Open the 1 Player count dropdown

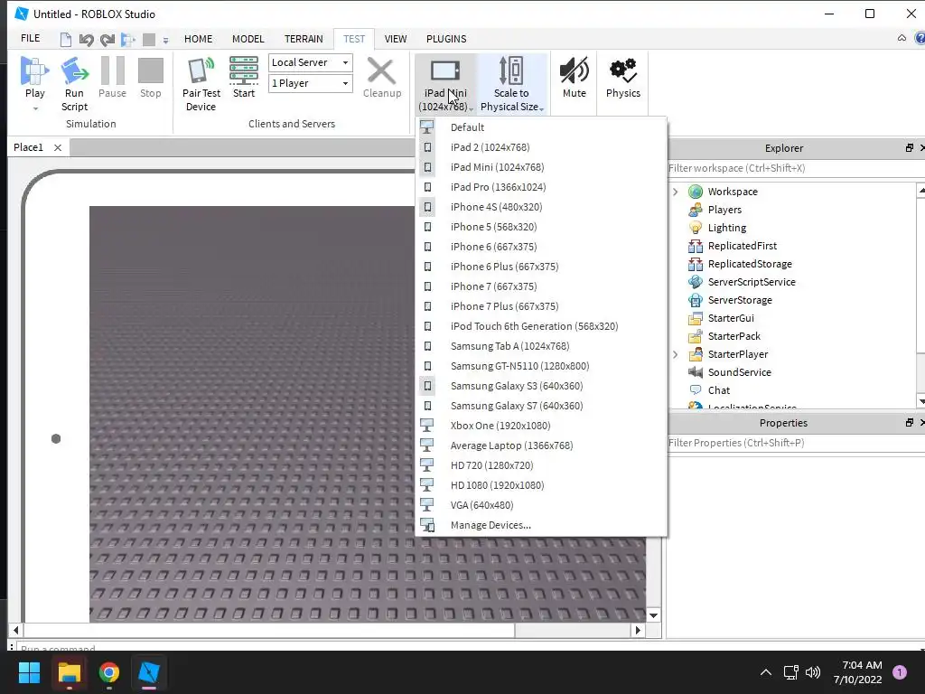click(x=311, y=83)
